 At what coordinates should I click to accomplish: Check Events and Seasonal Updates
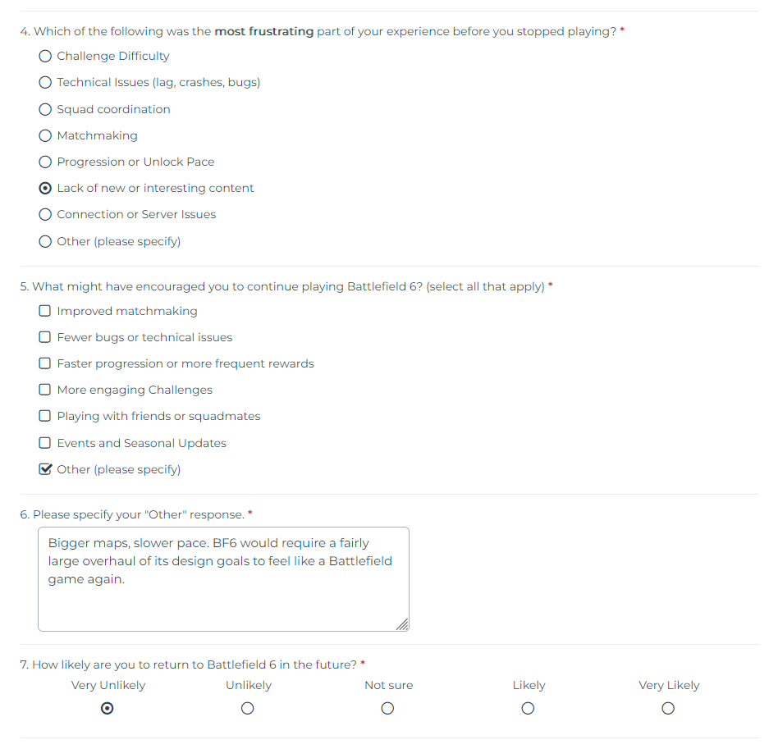tap(45, 443)
